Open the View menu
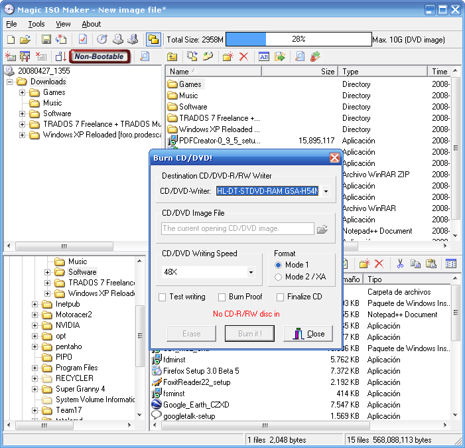The image size is (465, 448). 63,24
